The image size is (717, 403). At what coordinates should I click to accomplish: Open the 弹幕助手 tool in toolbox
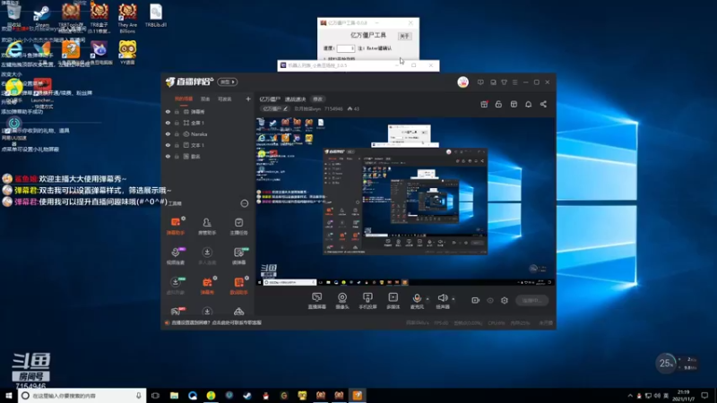coord(176,226)
